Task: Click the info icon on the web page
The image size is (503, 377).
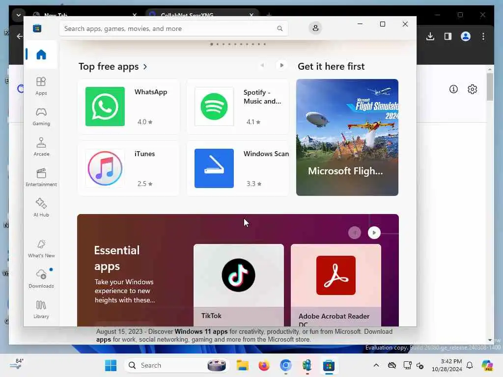Action: (x=453, y=89)
